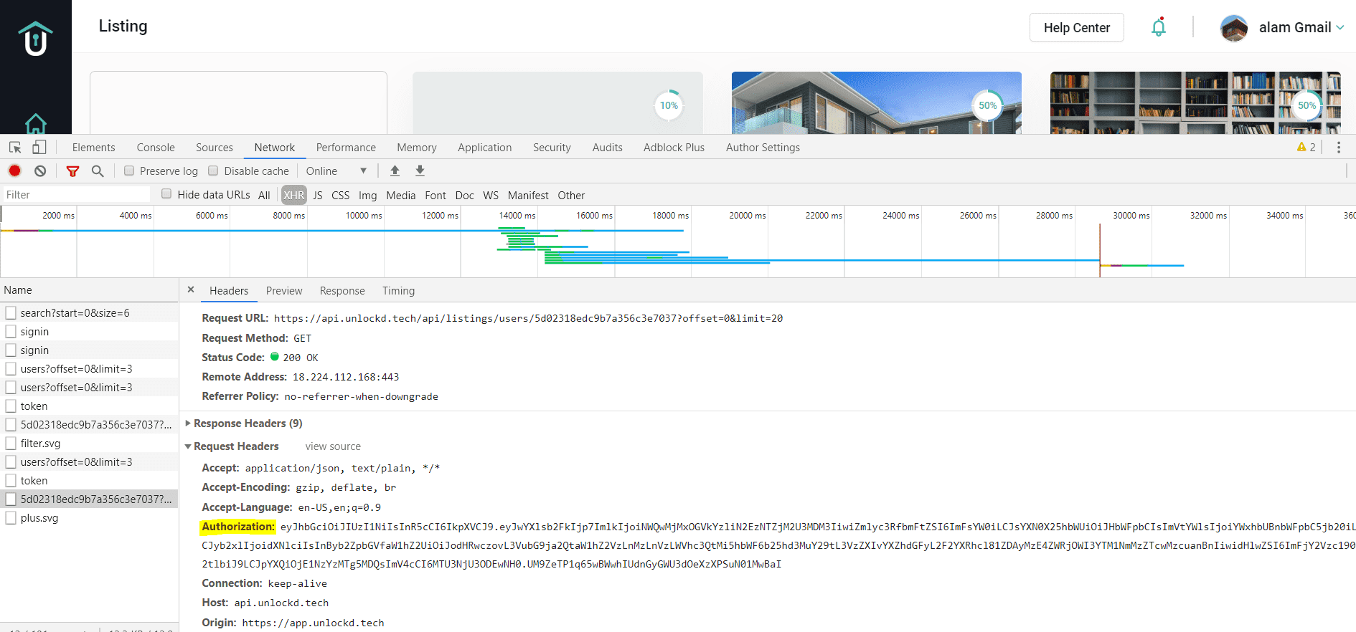Enable the Preserve log checkbox

pos(129,171)
